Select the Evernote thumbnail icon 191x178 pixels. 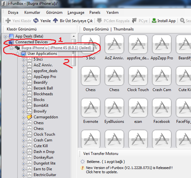pos(91,108)
